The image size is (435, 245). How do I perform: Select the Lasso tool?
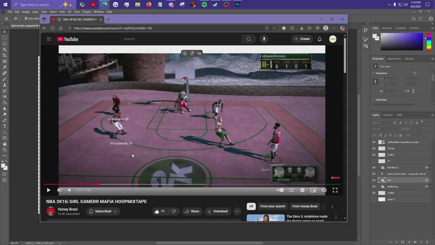point(4,44)
